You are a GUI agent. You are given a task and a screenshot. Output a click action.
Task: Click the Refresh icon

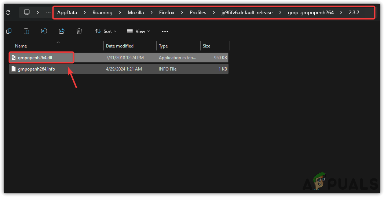tap(8, 12)
